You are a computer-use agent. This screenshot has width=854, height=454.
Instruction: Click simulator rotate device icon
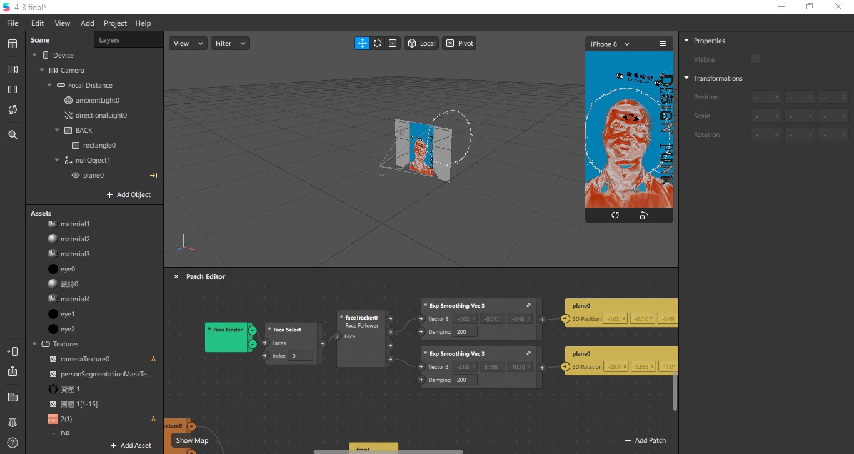click(x=644, y=215)
